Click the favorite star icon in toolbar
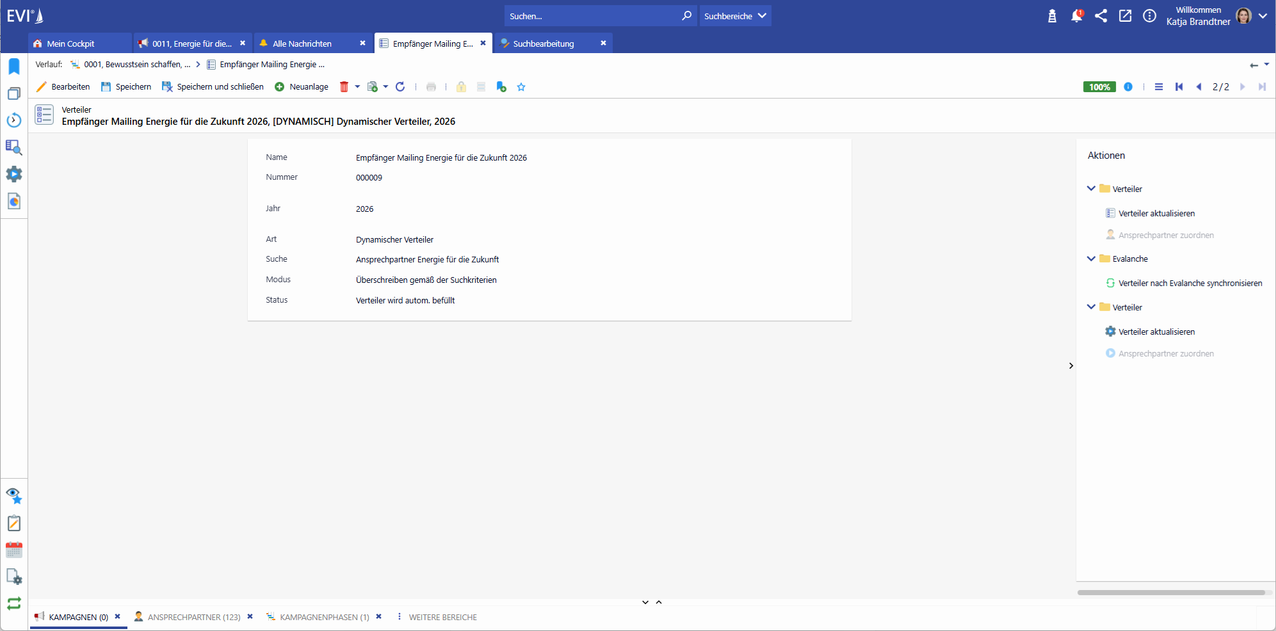Viewport: 1276px width, 631px height. 521,87
